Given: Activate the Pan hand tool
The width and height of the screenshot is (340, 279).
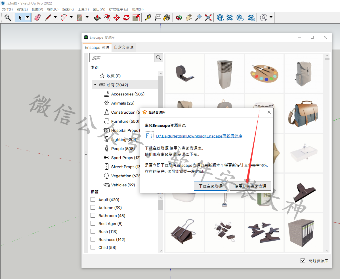Looking at the screenshot, I should (x=189, y=18).
